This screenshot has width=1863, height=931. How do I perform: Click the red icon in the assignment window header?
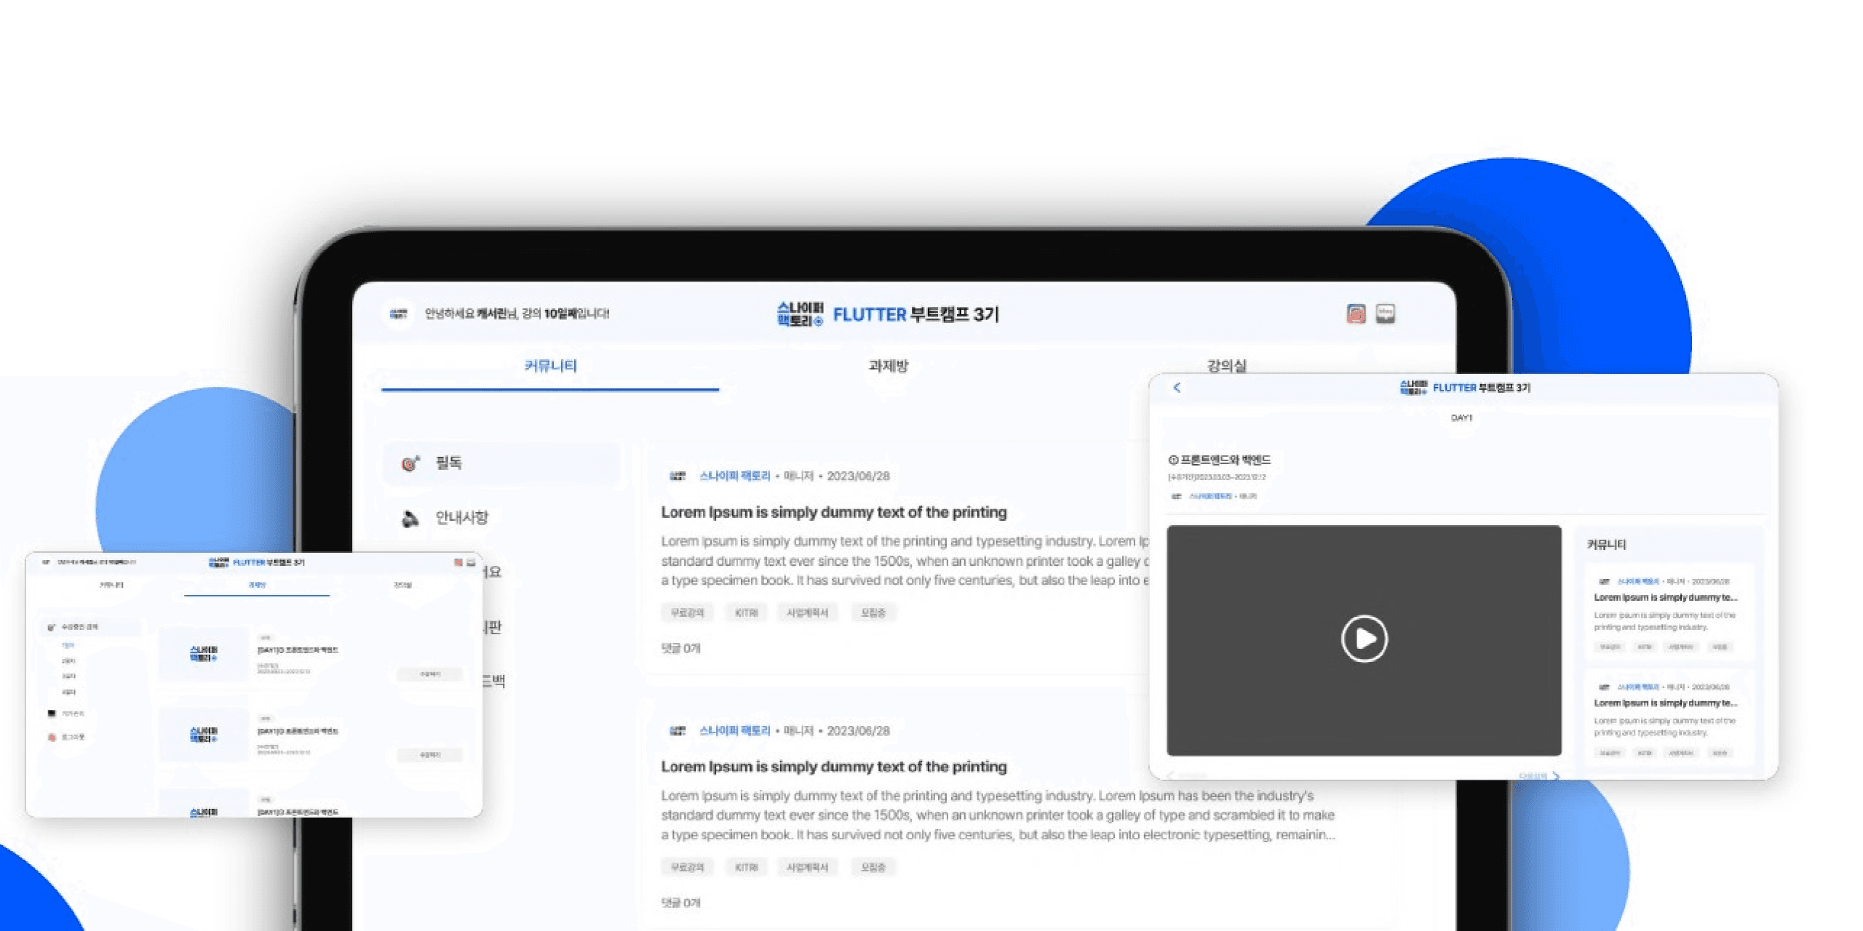pos(458,562)
